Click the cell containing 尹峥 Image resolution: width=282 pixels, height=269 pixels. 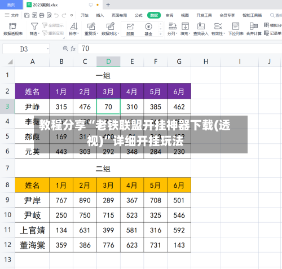coord(32,107)
